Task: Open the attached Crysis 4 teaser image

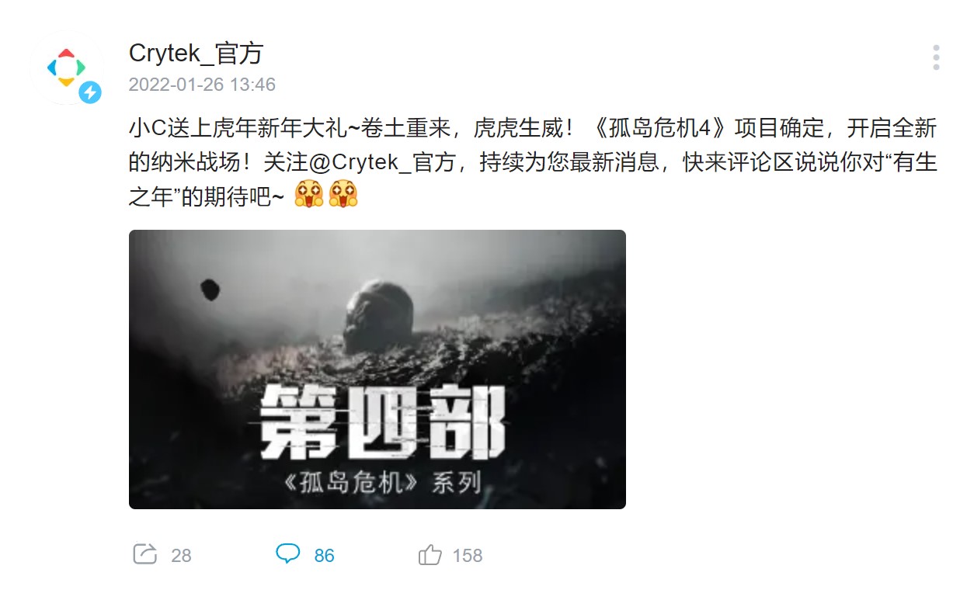Action: pyautogui.click(x=377, y=369)
